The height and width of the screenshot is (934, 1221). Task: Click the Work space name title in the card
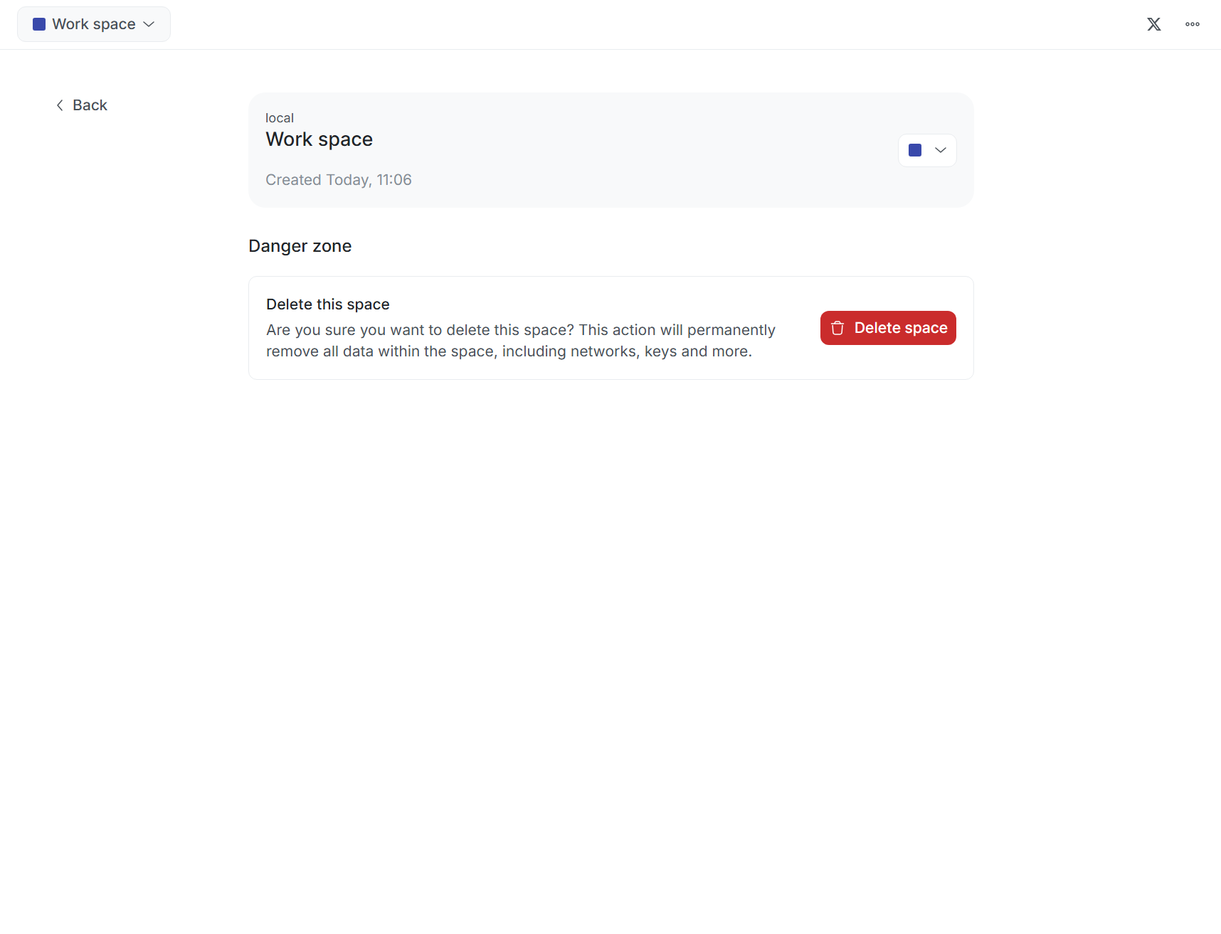click(x=319, y=139)
